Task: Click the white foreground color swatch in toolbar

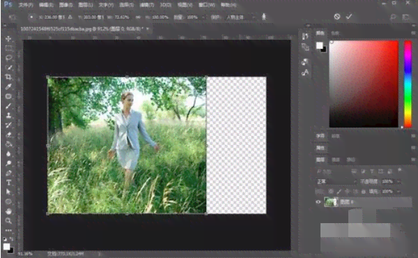Action: click(6, 246)
